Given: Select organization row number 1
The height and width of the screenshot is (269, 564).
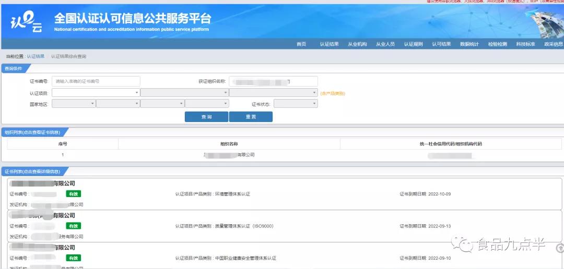Looking at the screenshot, I should 284,155.
